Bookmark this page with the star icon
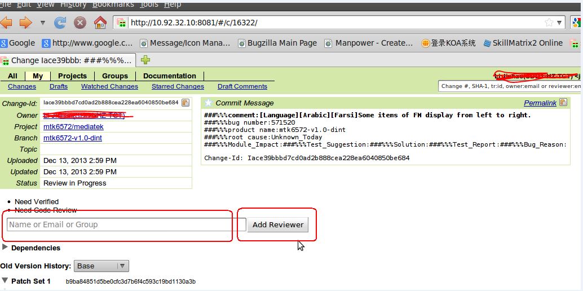 (549, 23)
